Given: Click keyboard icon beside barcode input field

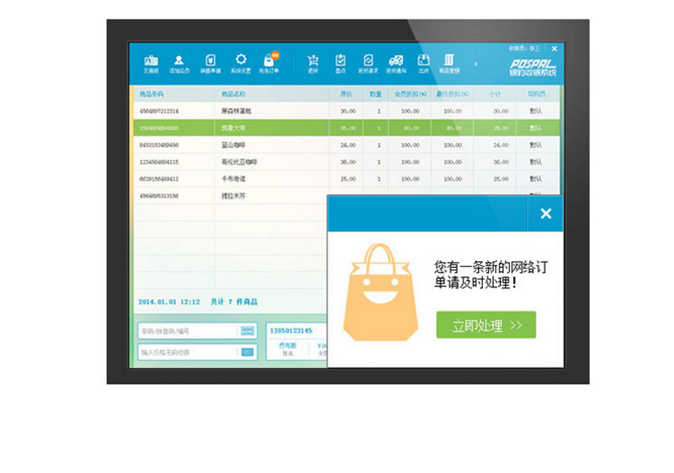Looking at the screenshot, I should [247, 331].
